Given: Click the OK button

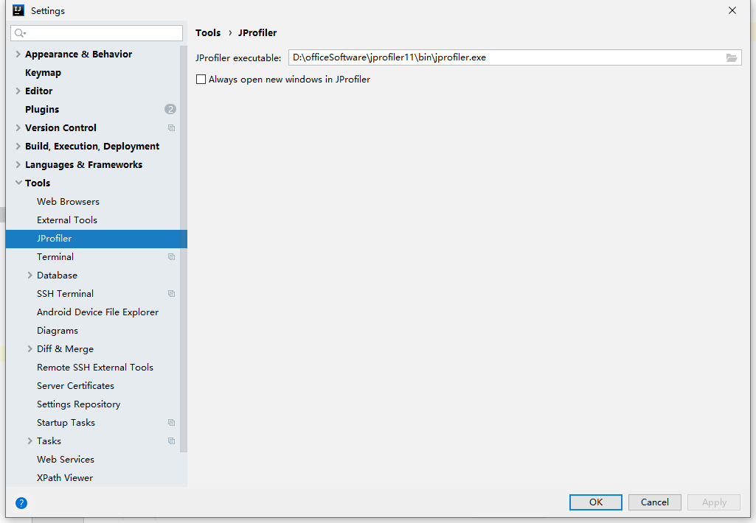Looking at the screenshot, I should (595, 502).
